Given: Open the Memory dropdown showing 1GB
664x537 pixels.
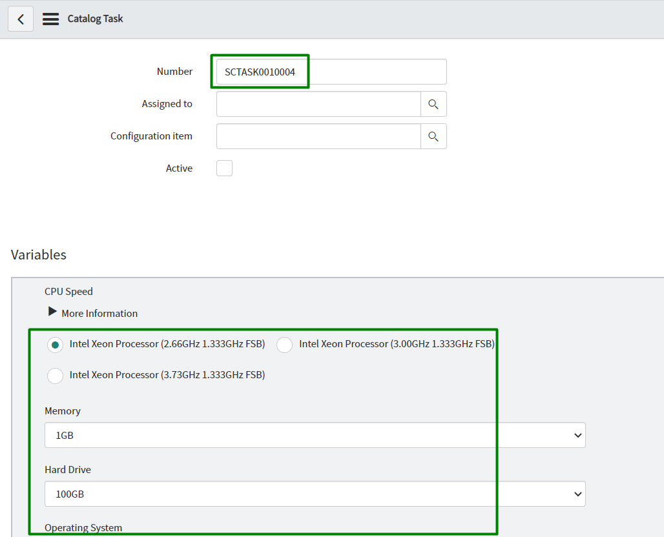Looking at the screenshot, I should pos(315,435).
